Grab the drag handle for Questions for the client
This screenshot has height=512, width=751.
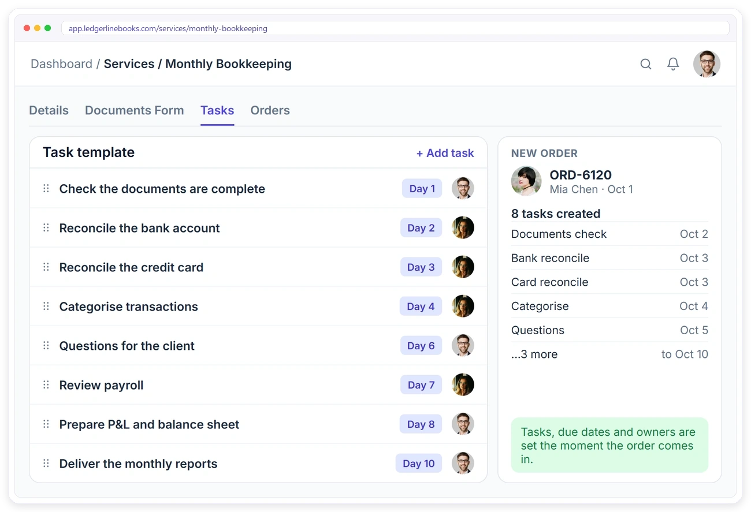tap(46, 346)
